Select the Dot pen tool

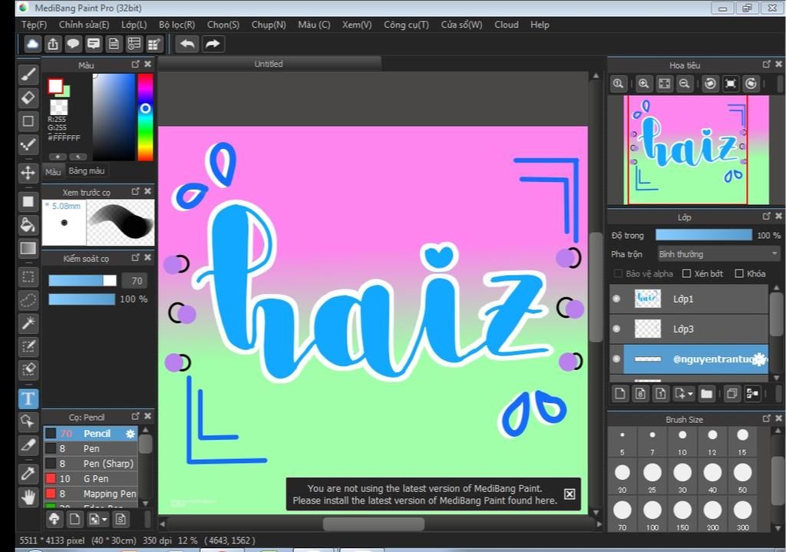click(28, 145)
